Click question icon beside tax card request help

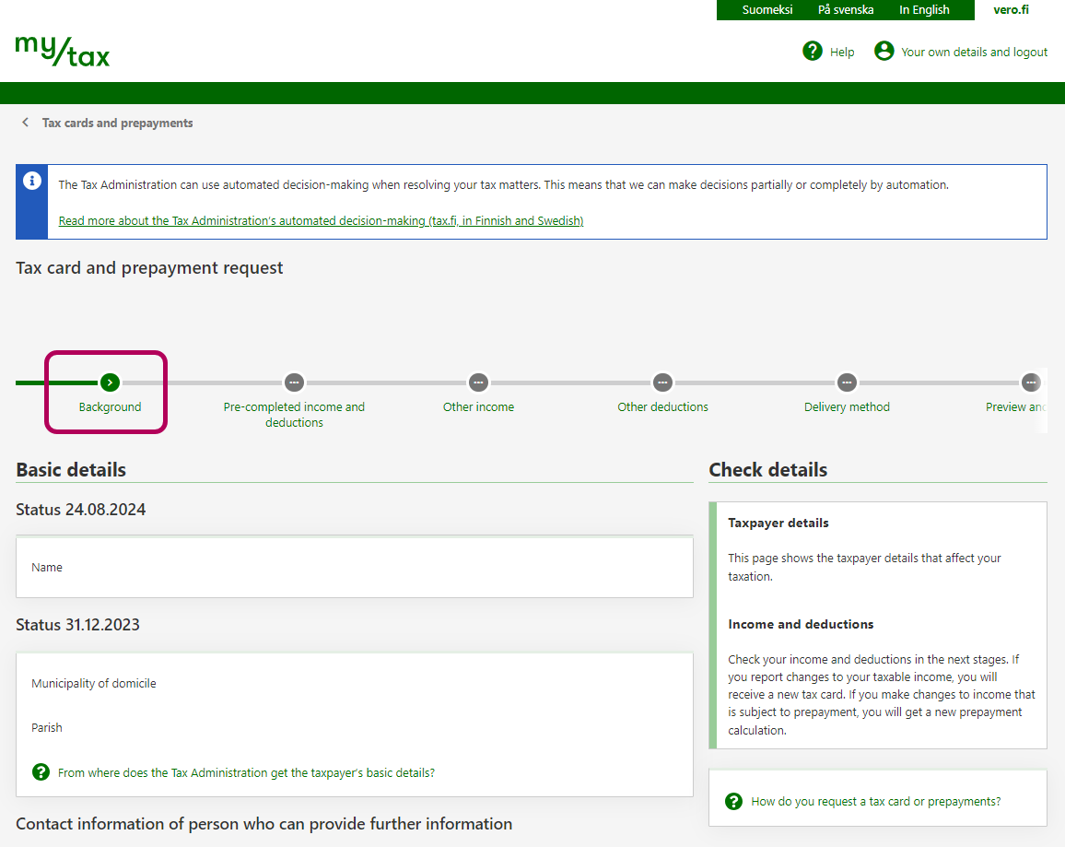click(x=733, y=801)
